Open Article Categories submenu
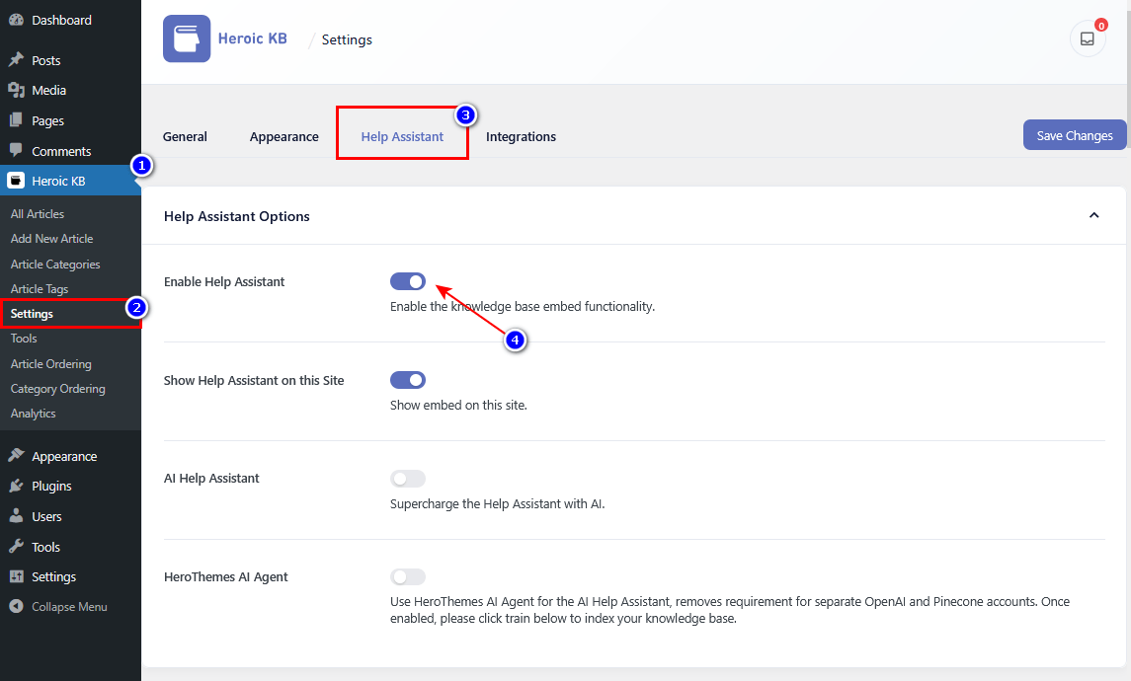The height and width of the screenshot is (681, 1131). (54, 265)
